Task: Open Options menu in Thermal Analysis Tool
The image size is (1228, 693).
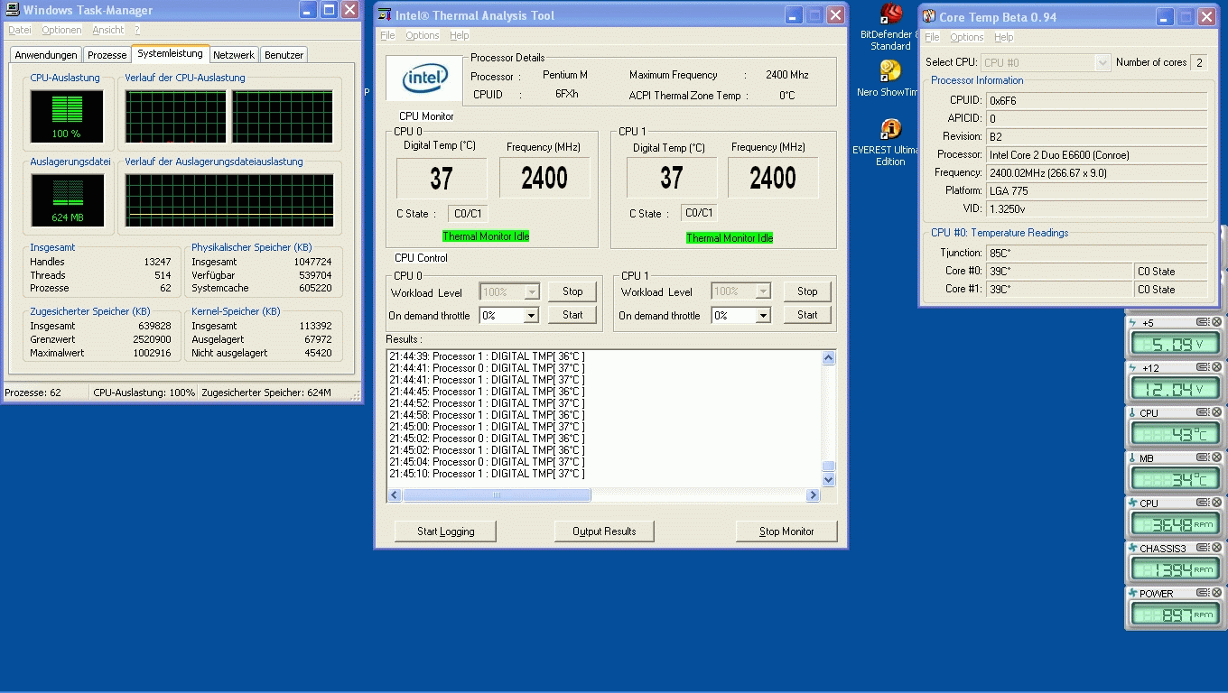Action: click(x=422, y=35)
